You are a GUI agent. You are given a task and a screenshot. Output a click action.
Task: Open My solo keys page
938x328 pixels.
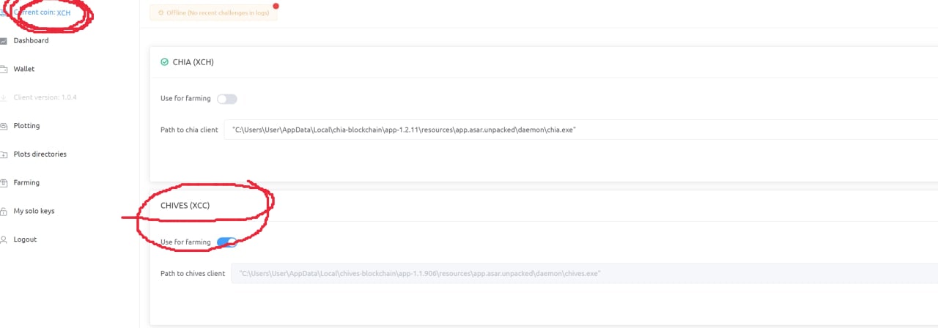(34, 212)
